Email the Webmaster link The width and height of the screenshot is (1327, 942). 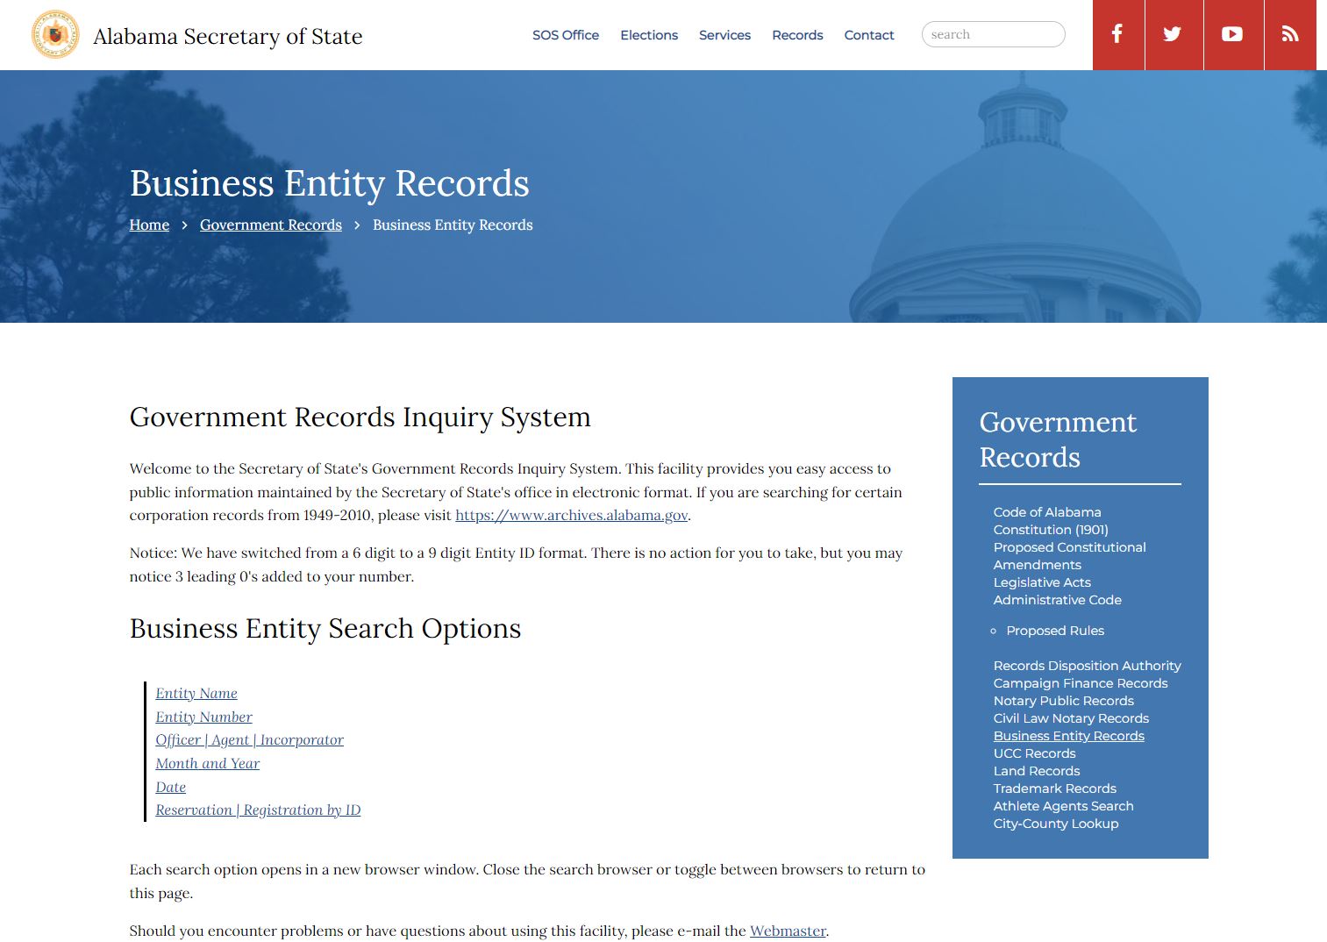point(788,931)
